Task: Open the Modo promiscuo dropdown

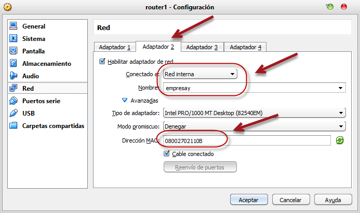Action: click(254, 126)
